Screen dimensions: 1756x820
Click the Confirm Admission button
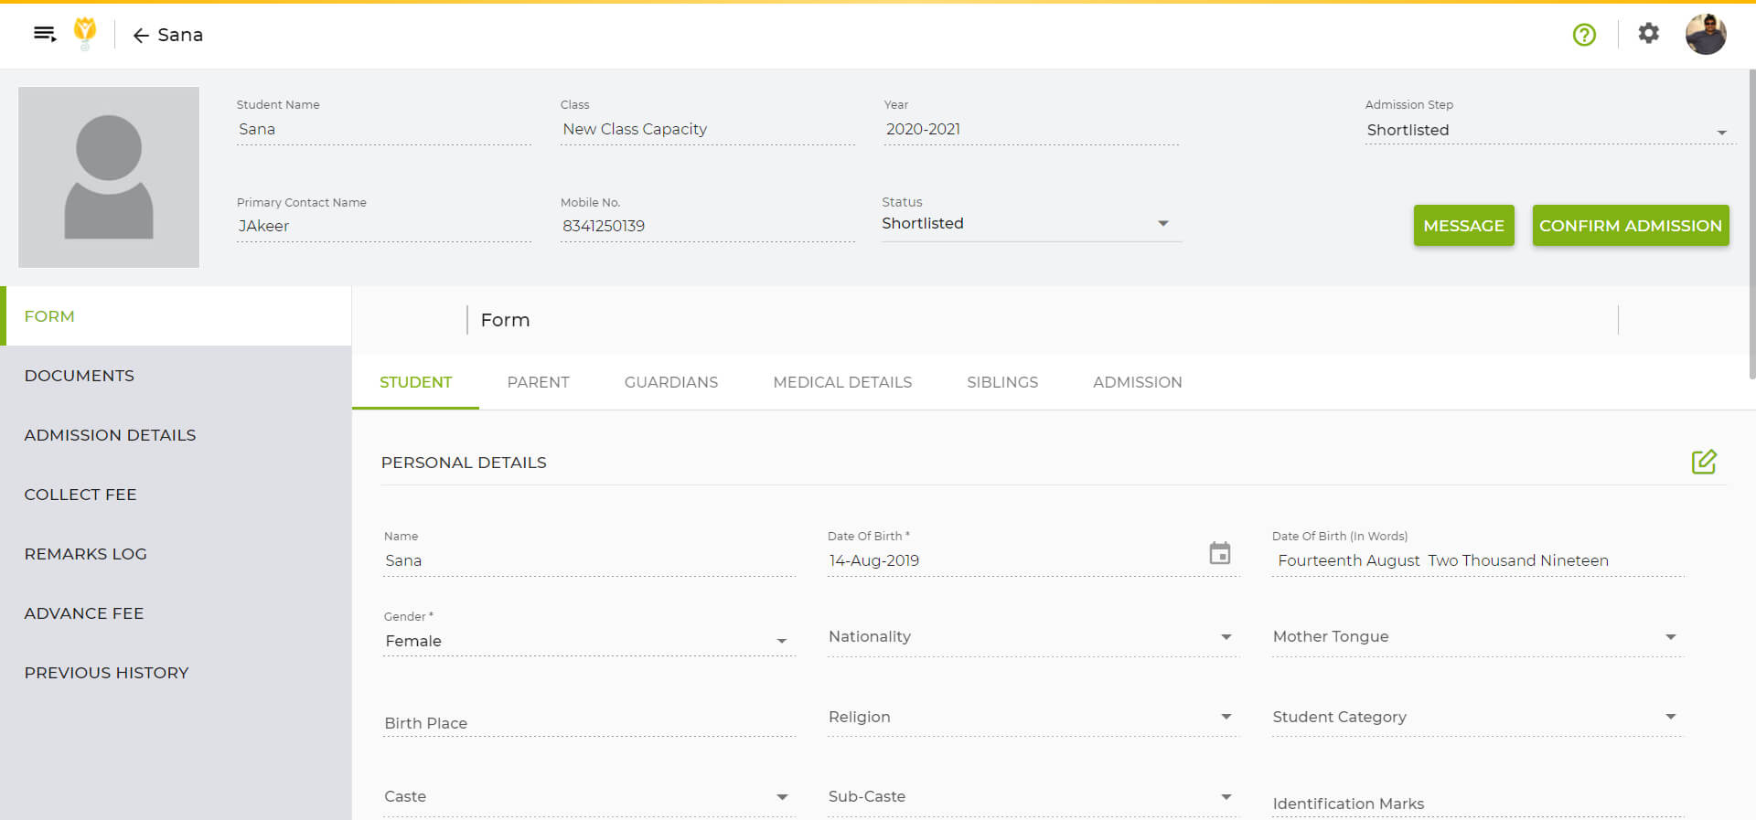(1630, 226)
